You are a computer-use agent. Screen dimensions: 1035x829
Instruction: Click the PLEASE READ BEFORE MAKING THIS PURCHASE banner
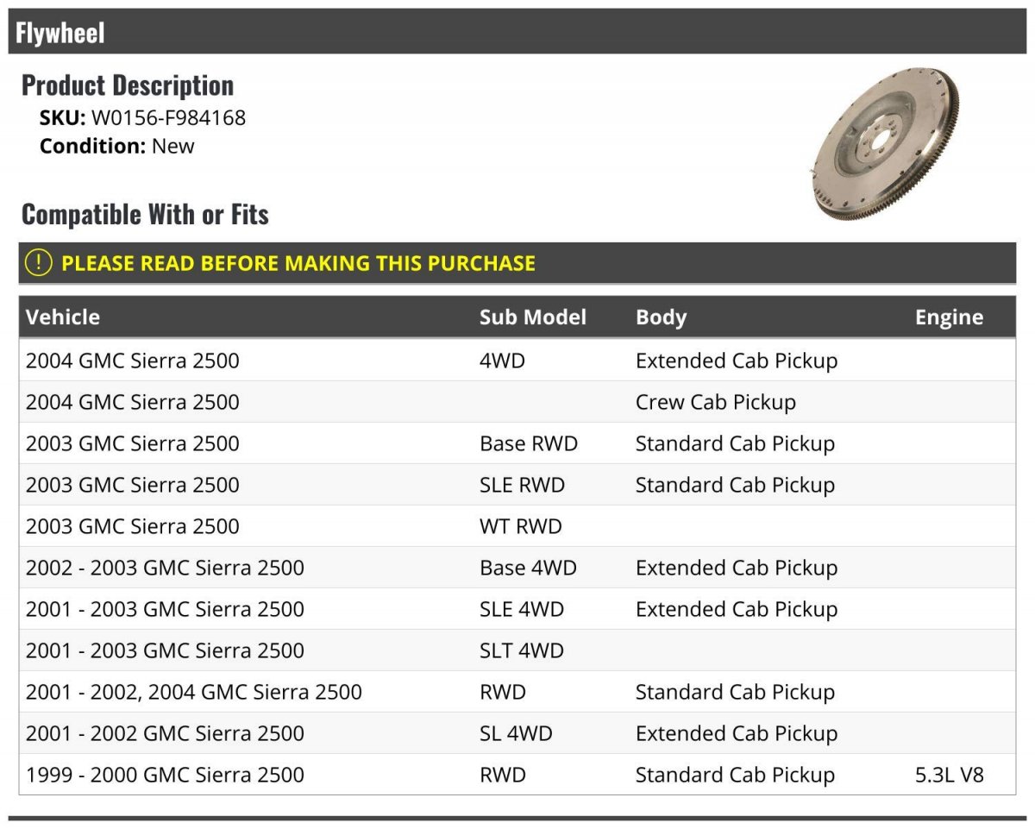(x=517, y=263)
